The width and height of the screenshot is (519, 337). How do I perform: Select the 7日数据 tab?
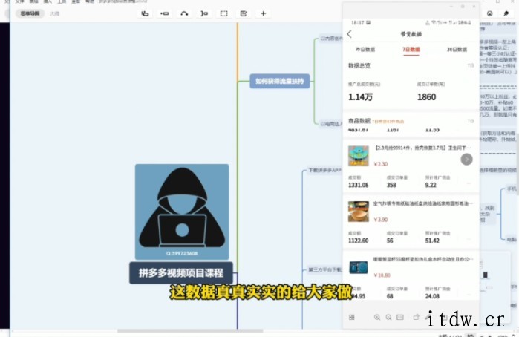click(x=411, y=49)
